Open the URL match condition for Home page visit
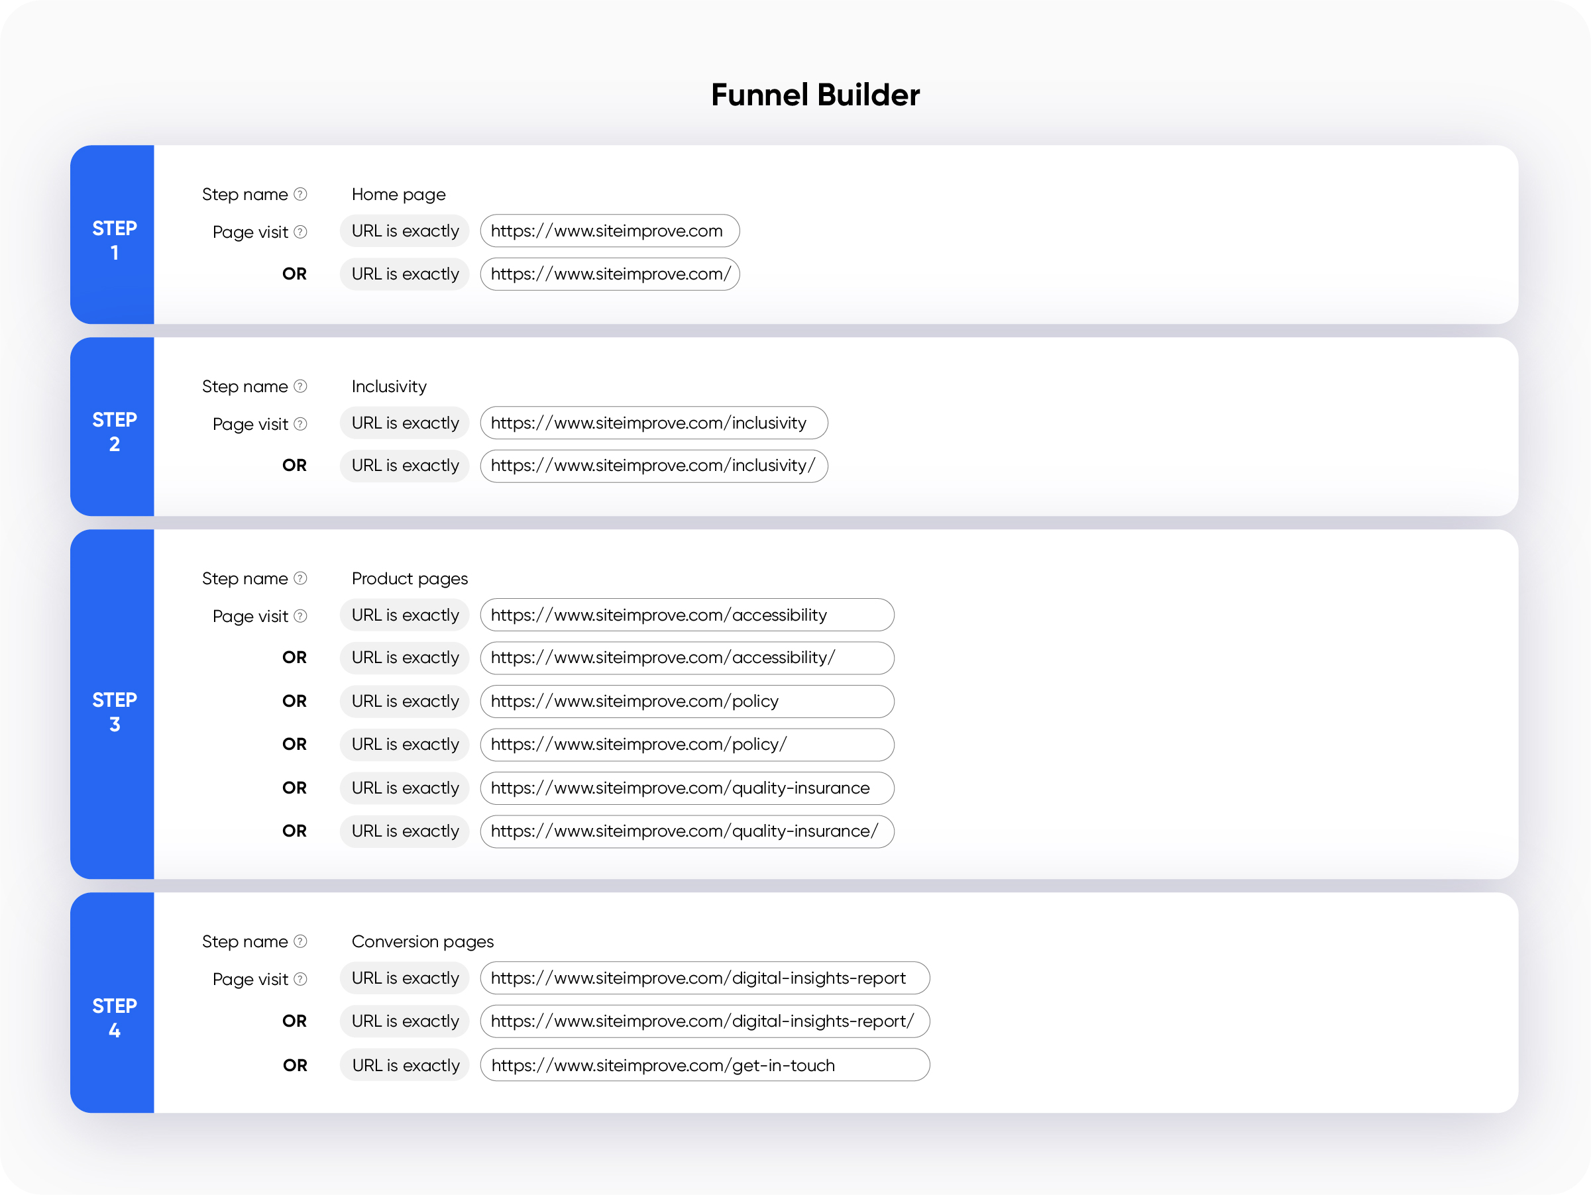 click(404, 231)
